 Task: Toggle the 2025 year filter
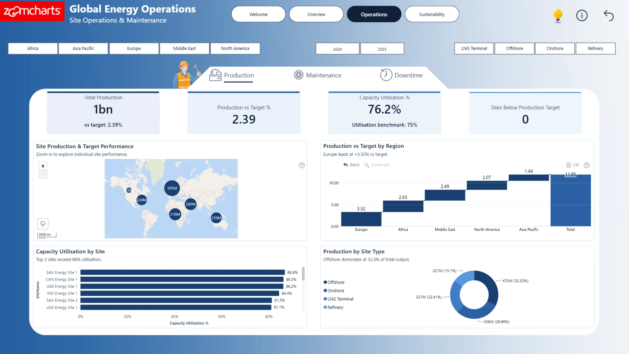(382, 49)
